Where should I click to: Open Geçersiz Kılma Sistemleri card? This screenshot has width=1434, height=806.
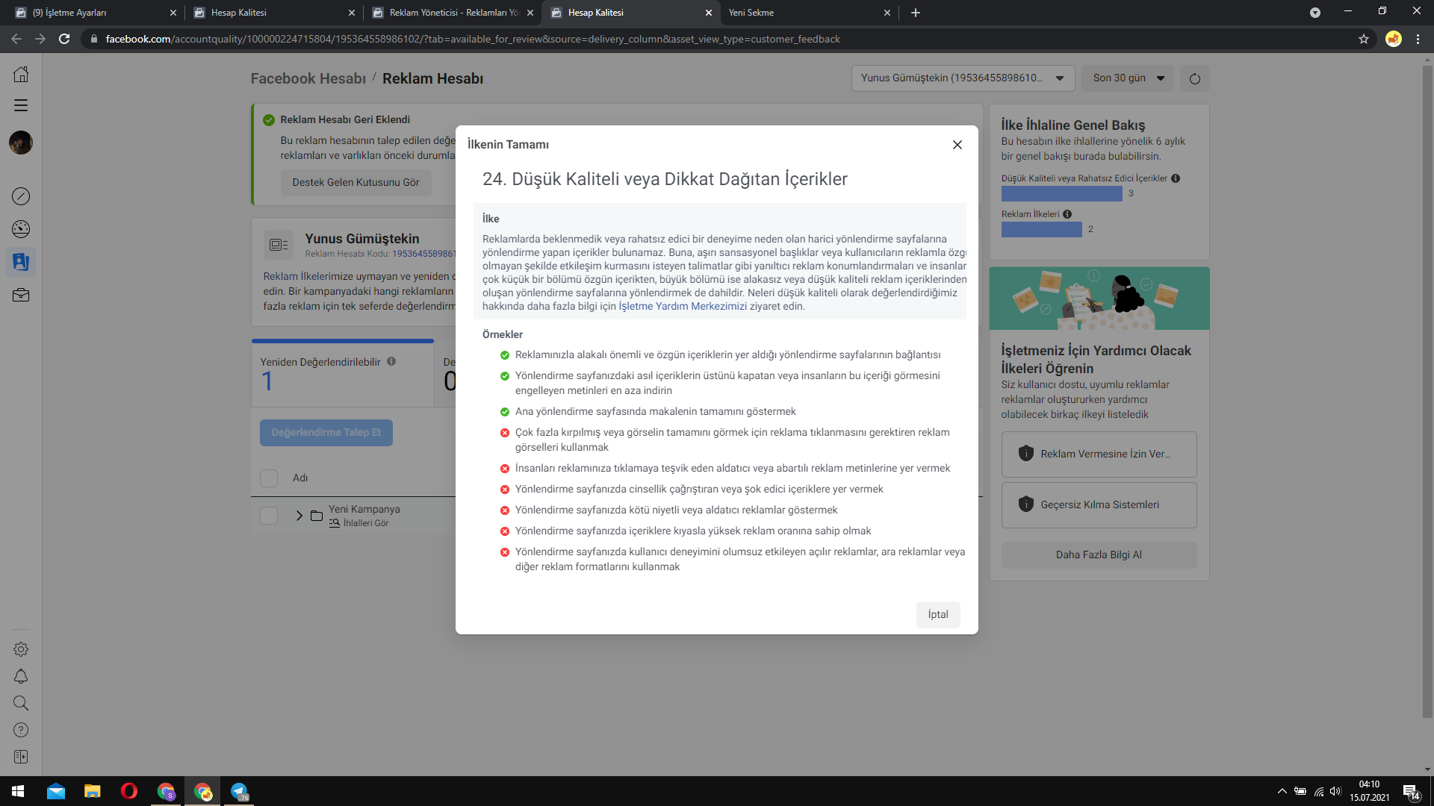[x=1099, y=505]
